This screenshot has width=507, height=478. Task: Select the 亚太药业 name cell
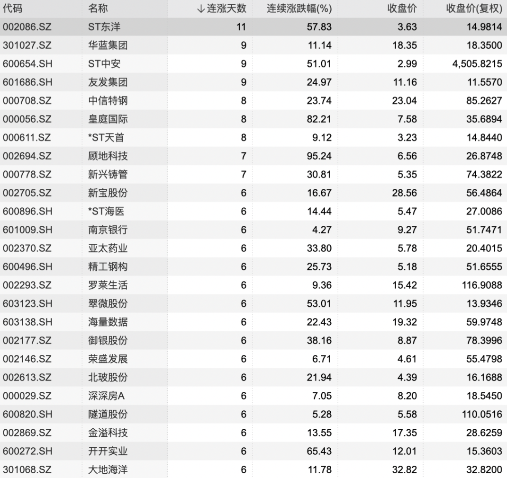[108, 248]
